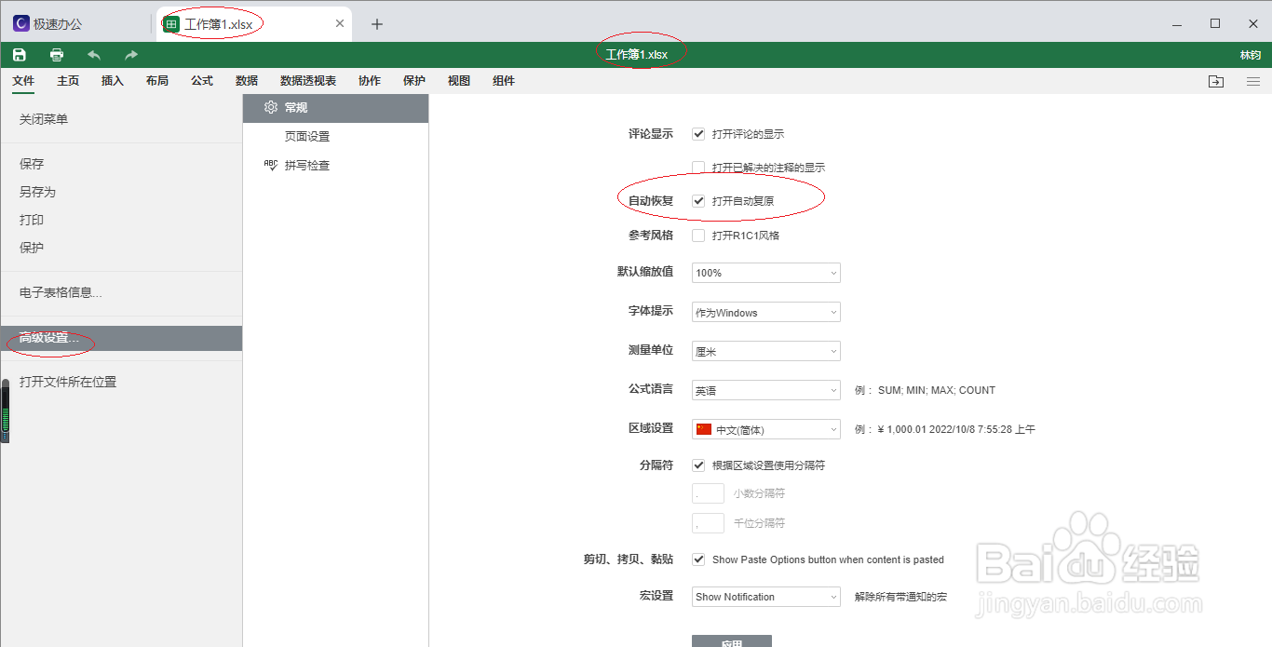Click the 应用 button at the bottom
Viewport: 1272px width, 647px height.
[732, 641]
